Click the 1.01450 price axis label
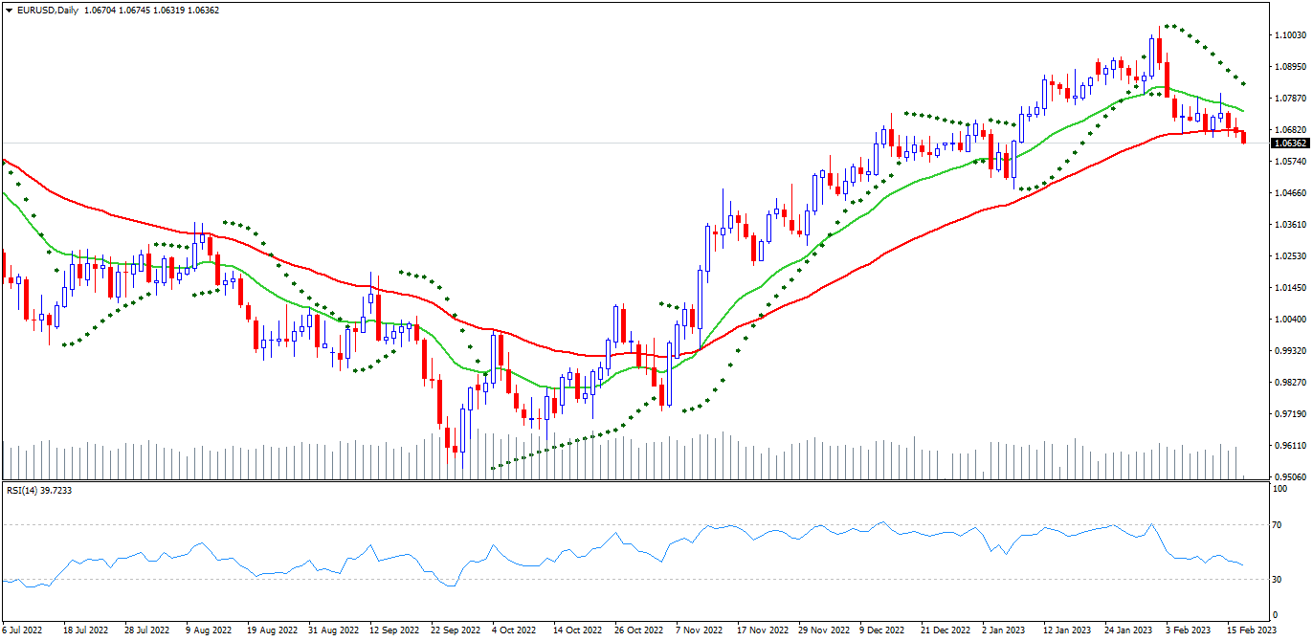 [x=1291, y=288]
